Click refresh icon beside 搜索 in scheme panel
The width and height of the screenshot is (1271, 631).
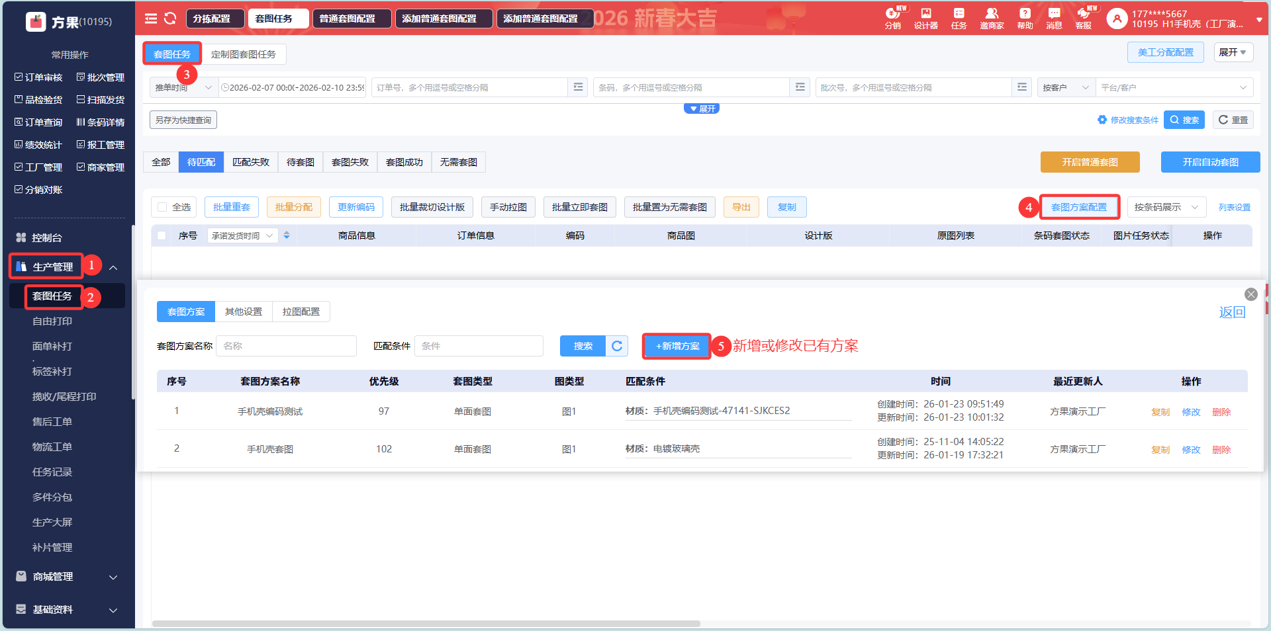pos(617,346)
